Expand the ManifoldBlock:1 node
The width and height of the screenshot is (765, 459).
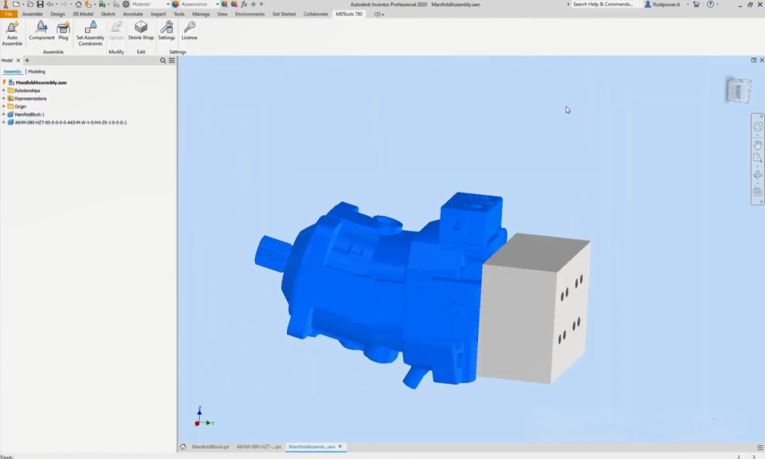4,114
